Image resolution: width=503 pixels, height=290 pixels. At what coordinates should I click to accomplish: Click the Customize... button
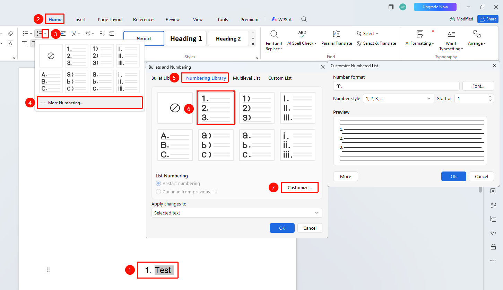click(x=300, y=187)
